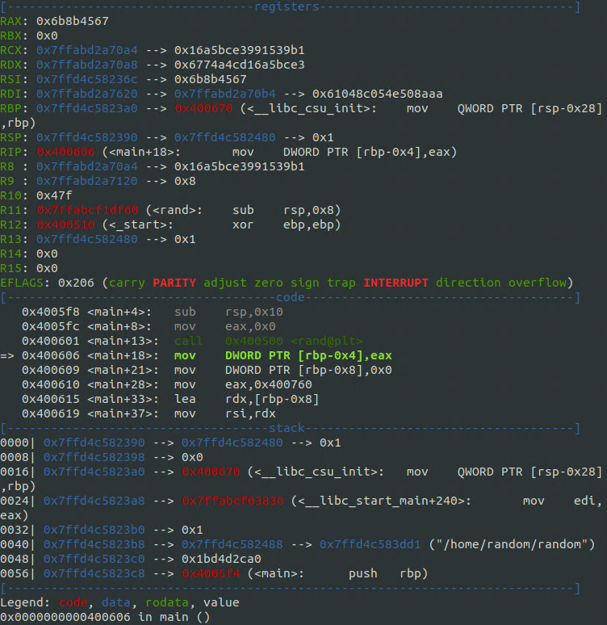This screenshot has width=607, height=625.
Task: Click RBP address 0x7ffd4c5823a0
Action: pyautogui.click(x=87, y=108)
